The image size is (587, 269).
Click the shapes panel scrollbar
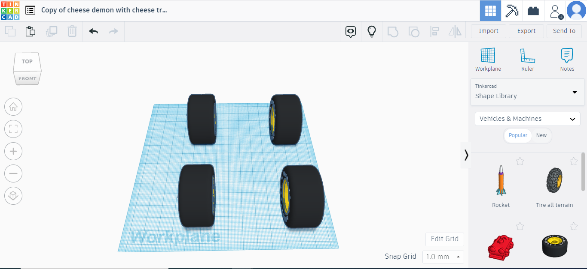(x=583, y=171)
